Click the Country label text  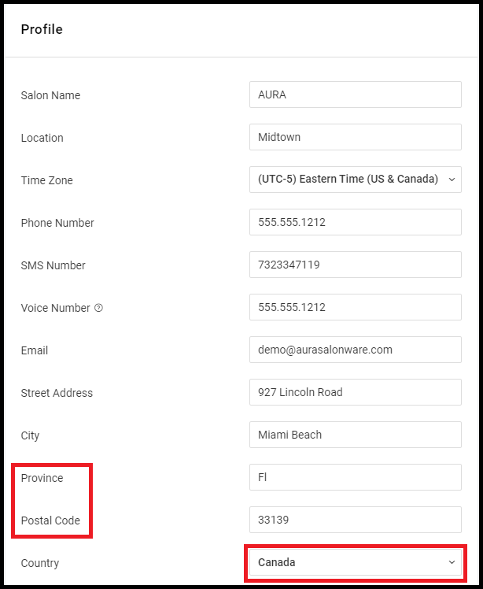click(40, 564)
